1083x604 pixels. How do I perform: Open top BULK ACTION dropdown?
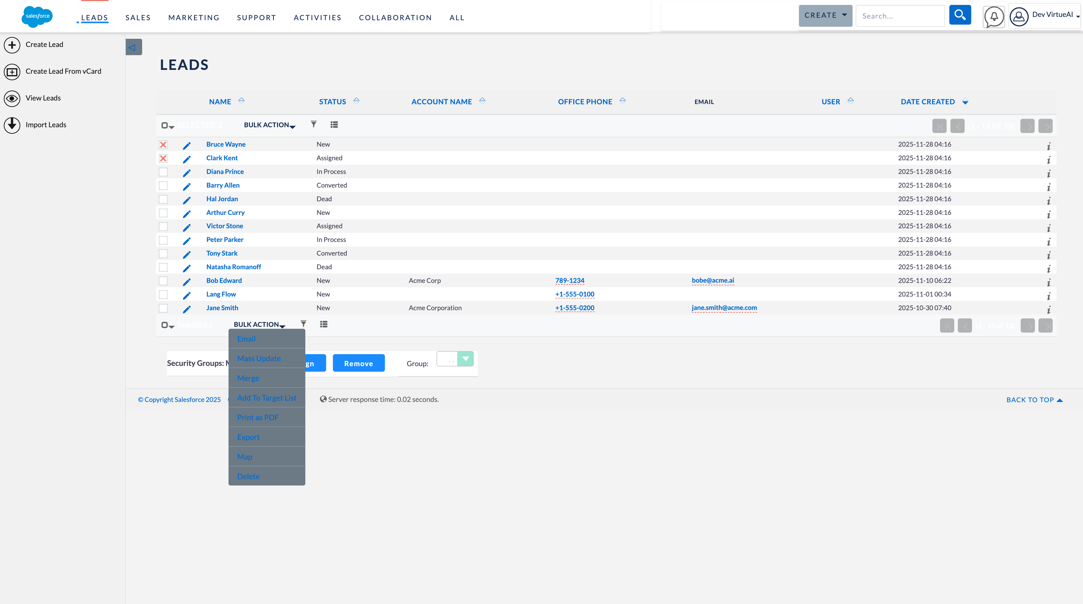coord(270,125)
